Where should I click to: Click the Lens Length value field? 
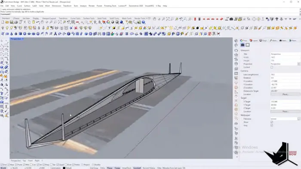[285, 75]
